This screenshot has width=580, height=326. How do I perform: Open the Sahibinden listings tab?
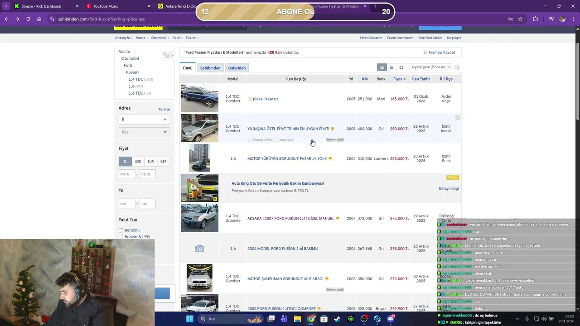coord(210,68)
